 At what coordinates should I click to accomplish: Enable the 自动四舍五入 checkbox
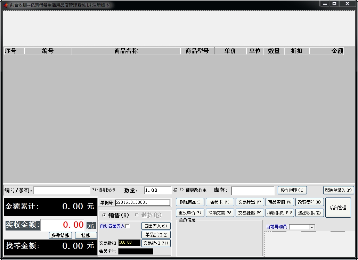click(127, 226)
